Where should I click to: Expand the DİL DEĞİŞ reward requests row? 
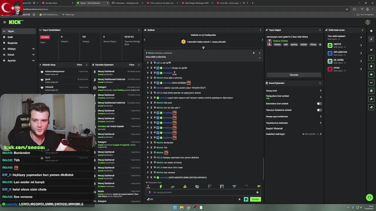(x=345, y=61)
